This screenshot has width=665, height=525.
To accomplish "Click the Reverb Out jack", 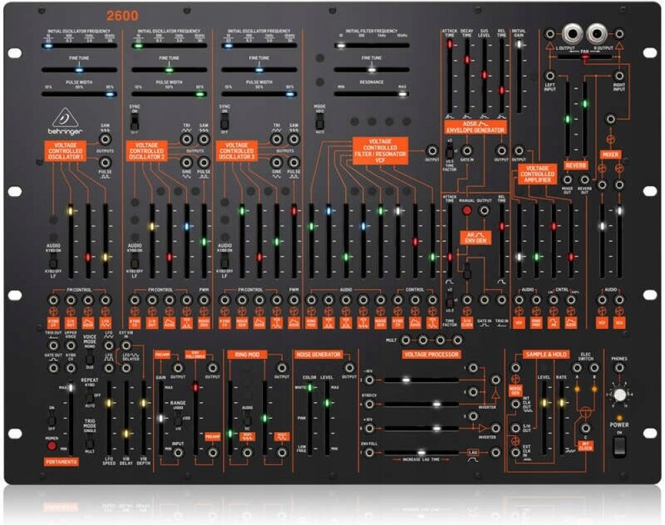I will pyautogui.click(x=585, y=179).
